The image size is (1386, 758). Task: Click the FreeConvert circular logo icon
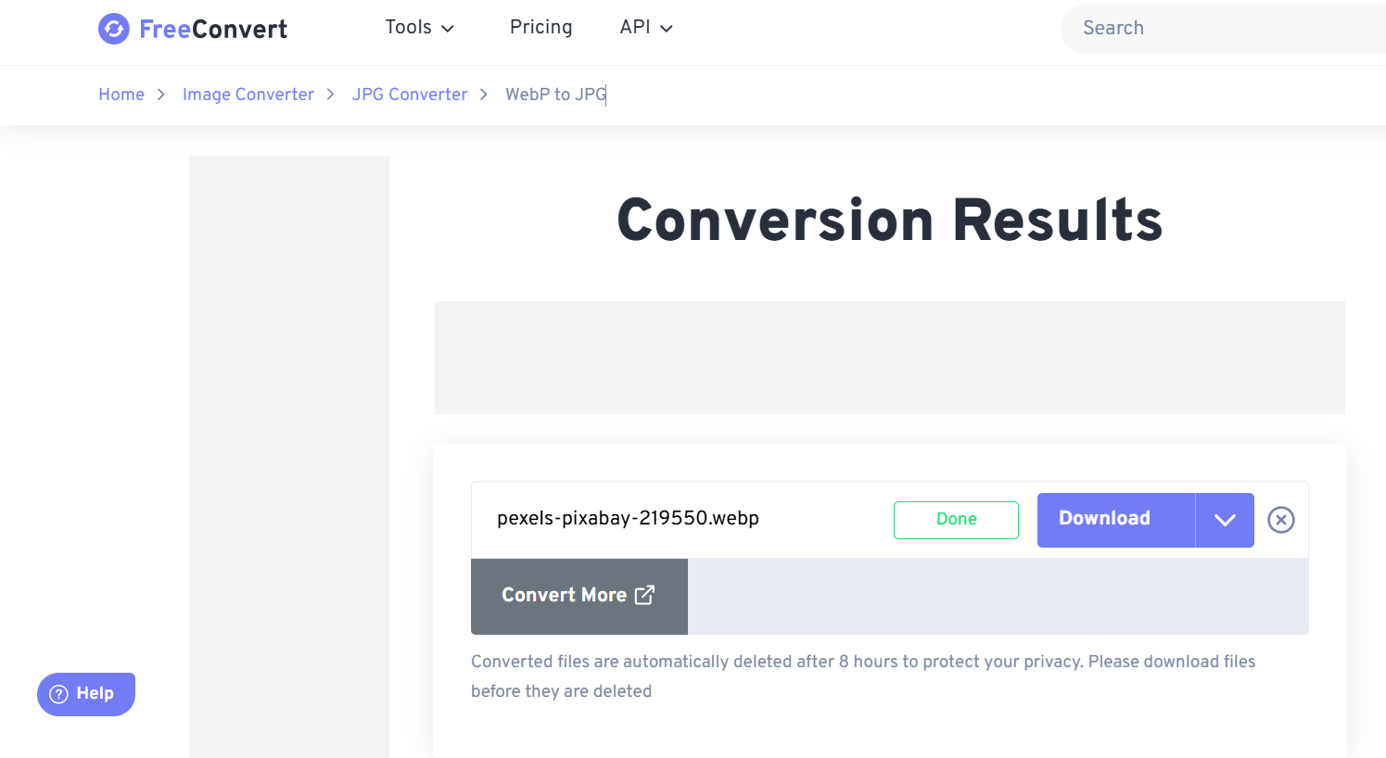point(113,29)
